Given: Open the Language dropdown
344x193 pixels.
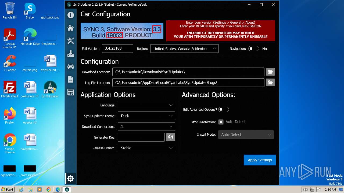Looking at the screenshot, I should coord(146,105).
